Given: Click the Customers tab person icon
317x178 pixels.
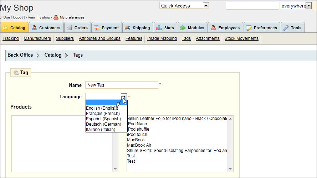Looking at the screenshot, I should tap(34, 28).
